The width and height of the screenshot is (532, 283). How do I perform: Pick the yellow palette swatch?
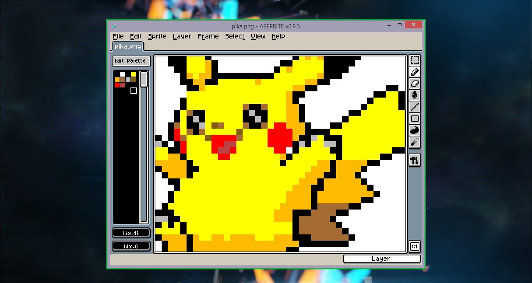pyautogui.click(x=134, y=74)
